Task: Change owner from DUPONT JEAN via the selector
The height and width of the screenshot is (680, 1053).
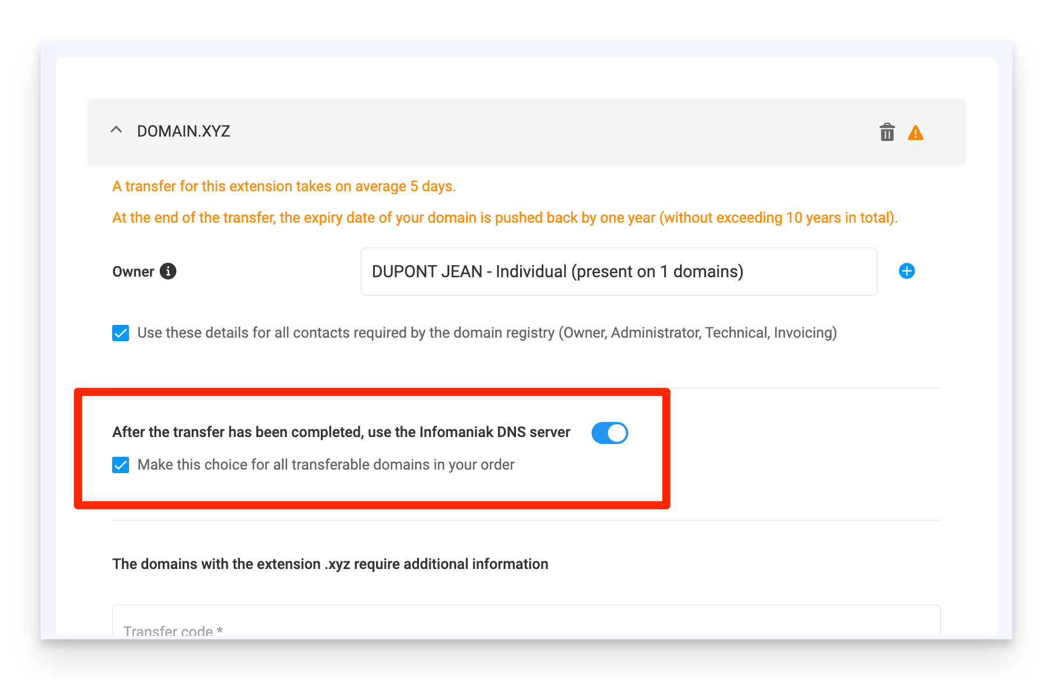Action: (x=618, y=271)
